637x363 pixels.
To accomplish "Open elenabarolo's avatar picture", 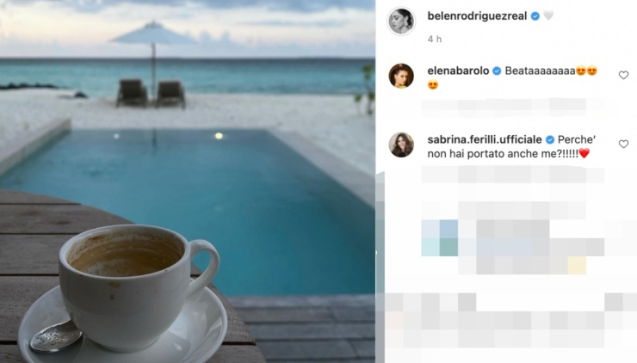I will 401,76.
